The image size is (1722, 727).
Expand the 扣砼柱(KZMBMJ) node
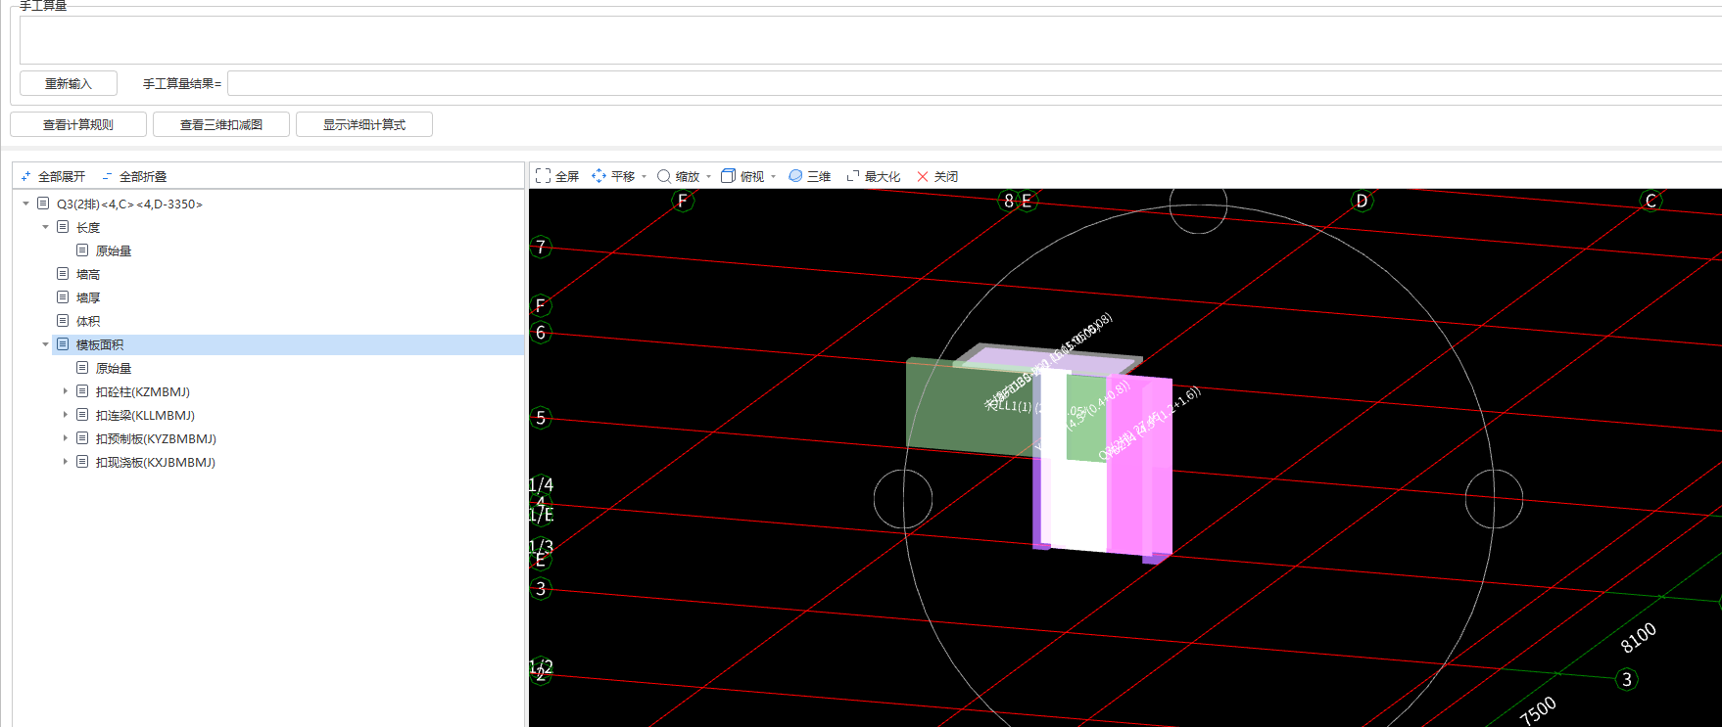[x=66, y=391]
